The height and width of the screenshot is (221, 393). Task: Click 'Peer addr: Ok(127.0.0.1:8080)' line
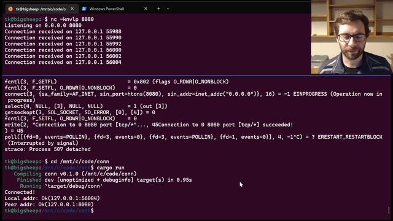point(49,204)
